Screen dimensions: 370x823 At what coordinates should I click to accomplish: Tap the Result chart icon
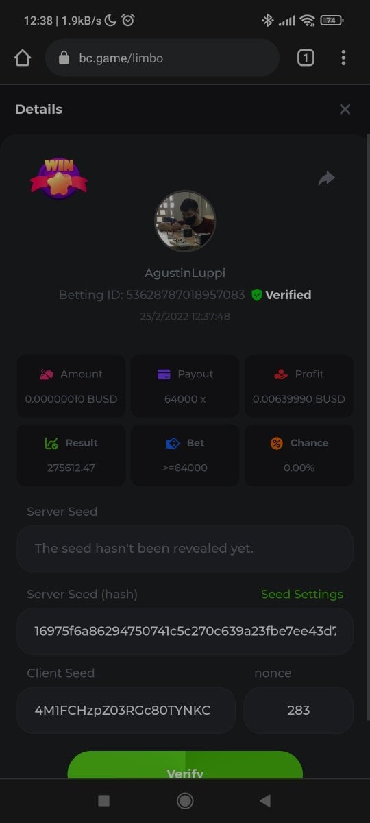pos(51,443)
